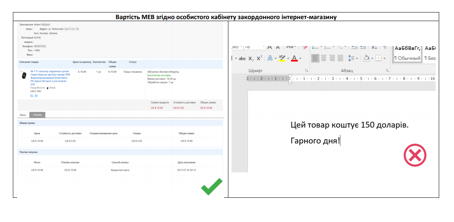Click the indent marker on the ruler
Image resolution: width=454 pixels, height=222 pixels.
coord(290,79)
